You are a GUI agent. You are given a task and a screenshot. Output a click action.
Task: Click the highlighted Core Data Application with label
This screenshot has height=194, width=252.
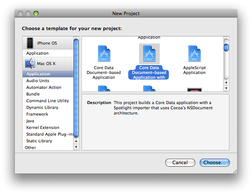click(x=149, y=72)
